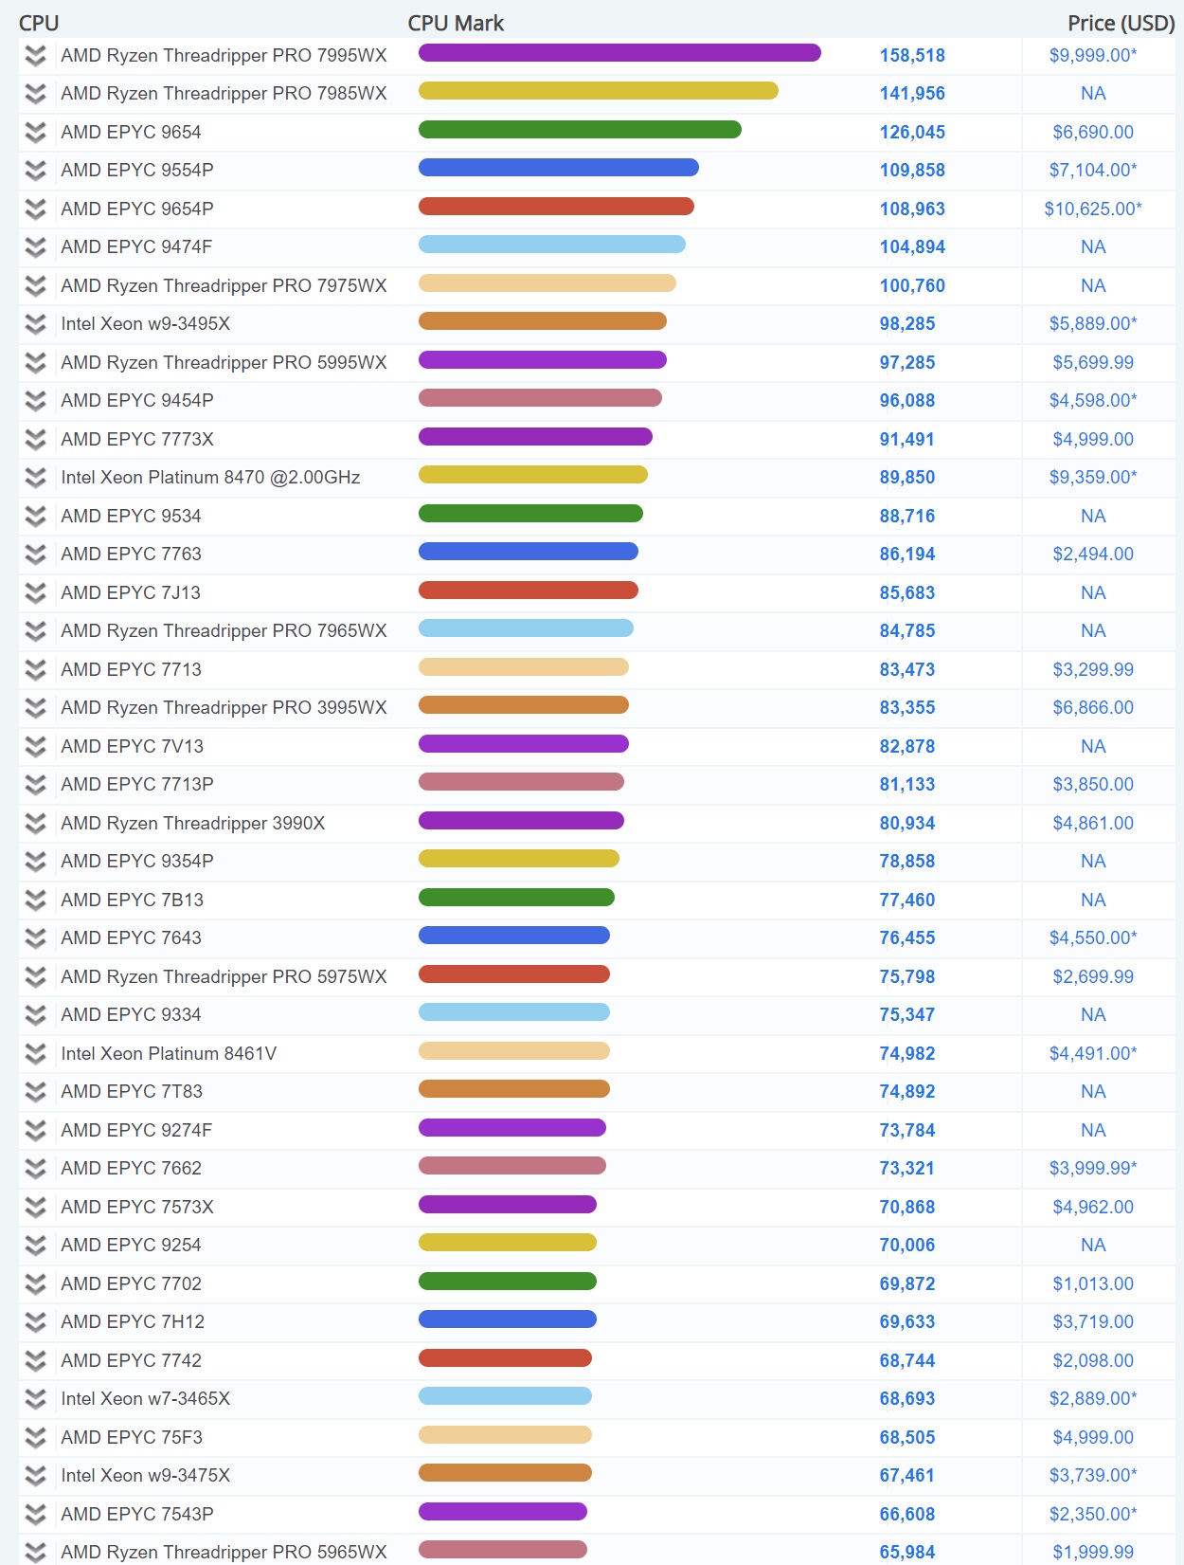The image size is (1184, 1565).
Task: Open the AMD EPYC 9554P CPU page
Action: pyautogui.click(x=137, y=171)
